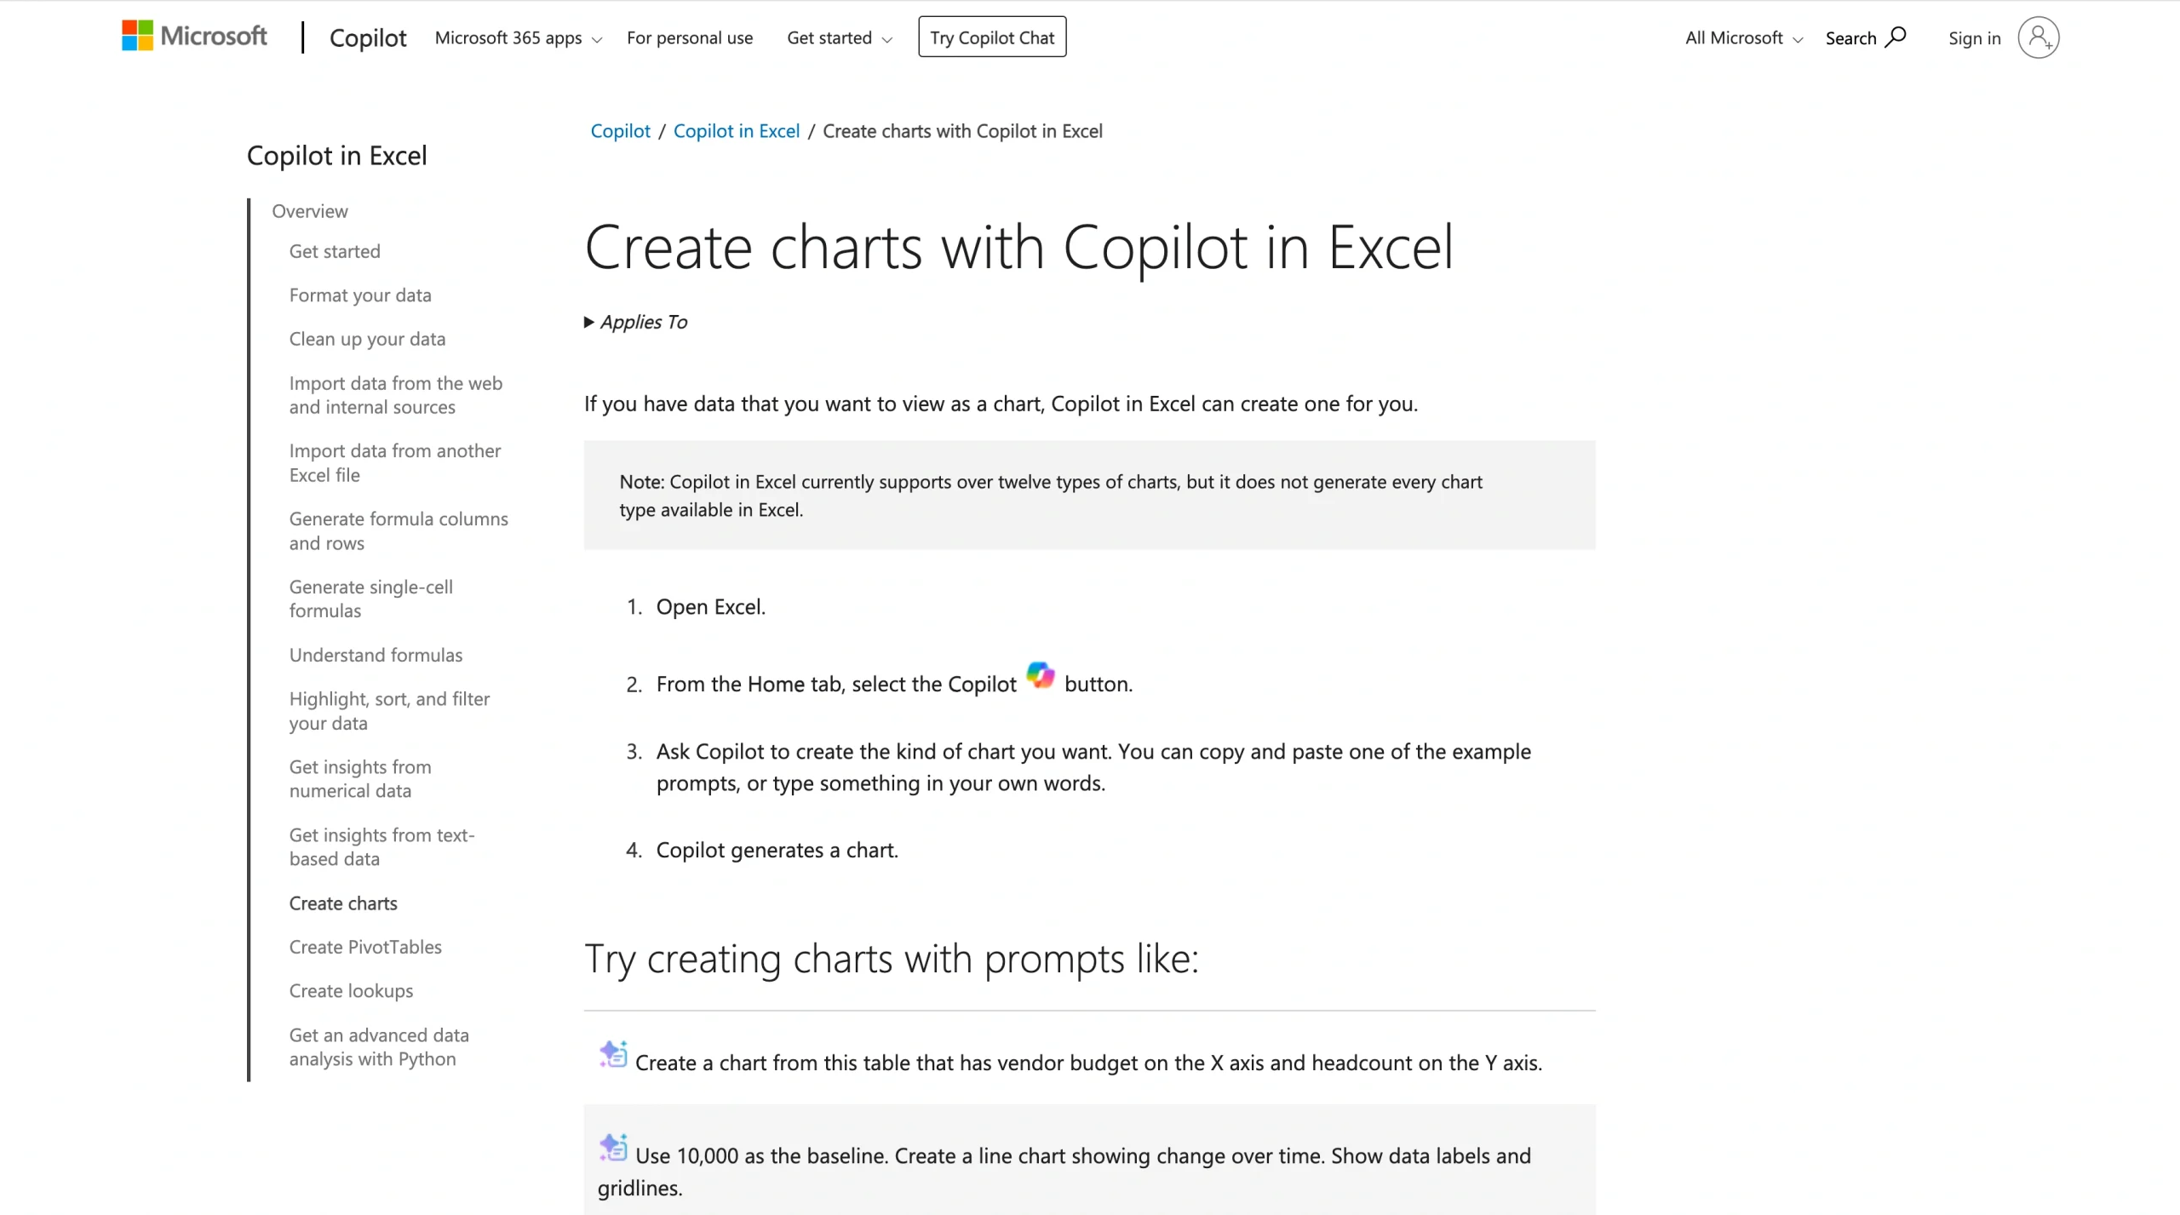Select Get an advanced data analysis with Python
Image resolution: width=2180 pixels, height=1215 pixels.
click(x=379, y=1046)
